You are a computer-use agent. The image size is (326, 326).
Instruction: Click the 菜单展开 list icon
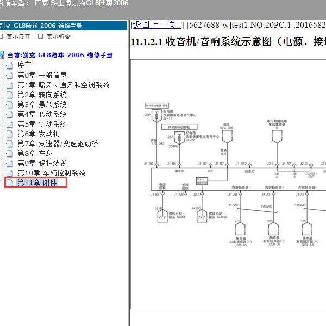[x=1, y=36]
